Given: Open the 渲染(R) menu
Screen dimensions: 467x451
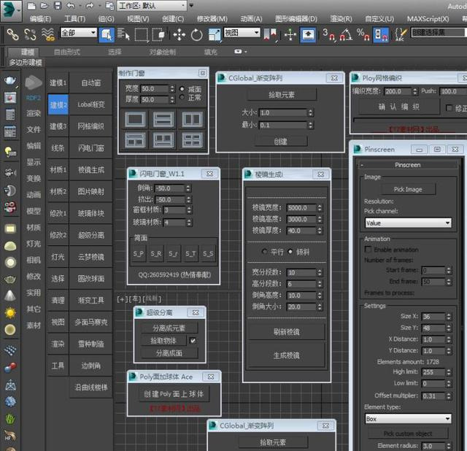Looking at the screenshot, I should pos(341,18).
